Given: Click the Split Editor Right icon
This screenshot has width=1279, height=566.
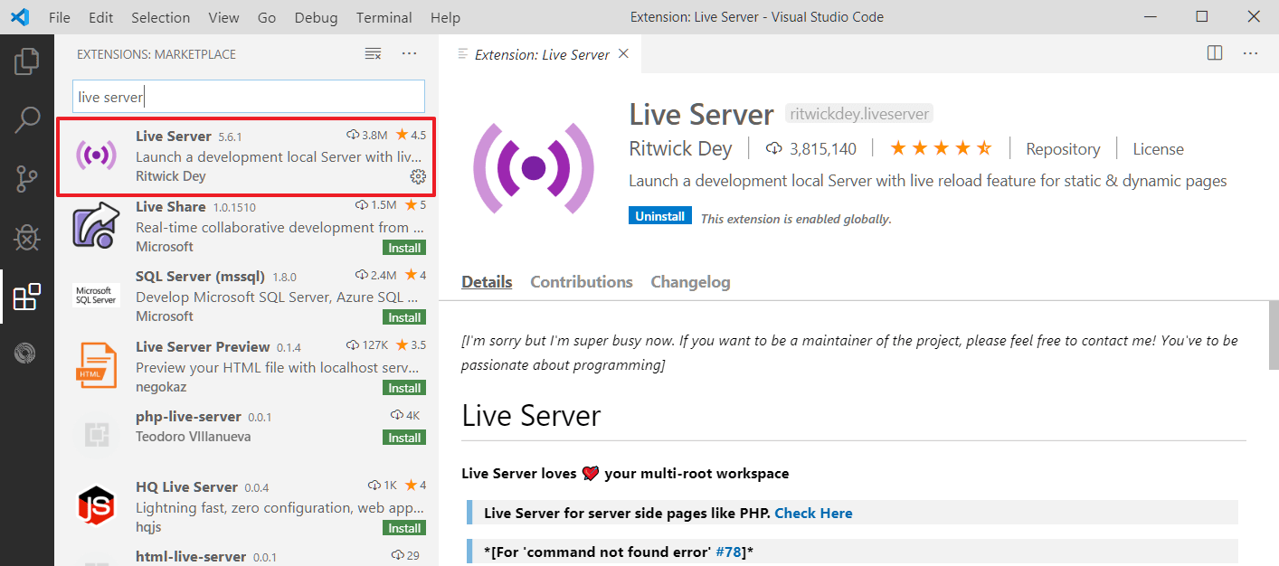Looking at the screenshot, I should pos(1215,53).
